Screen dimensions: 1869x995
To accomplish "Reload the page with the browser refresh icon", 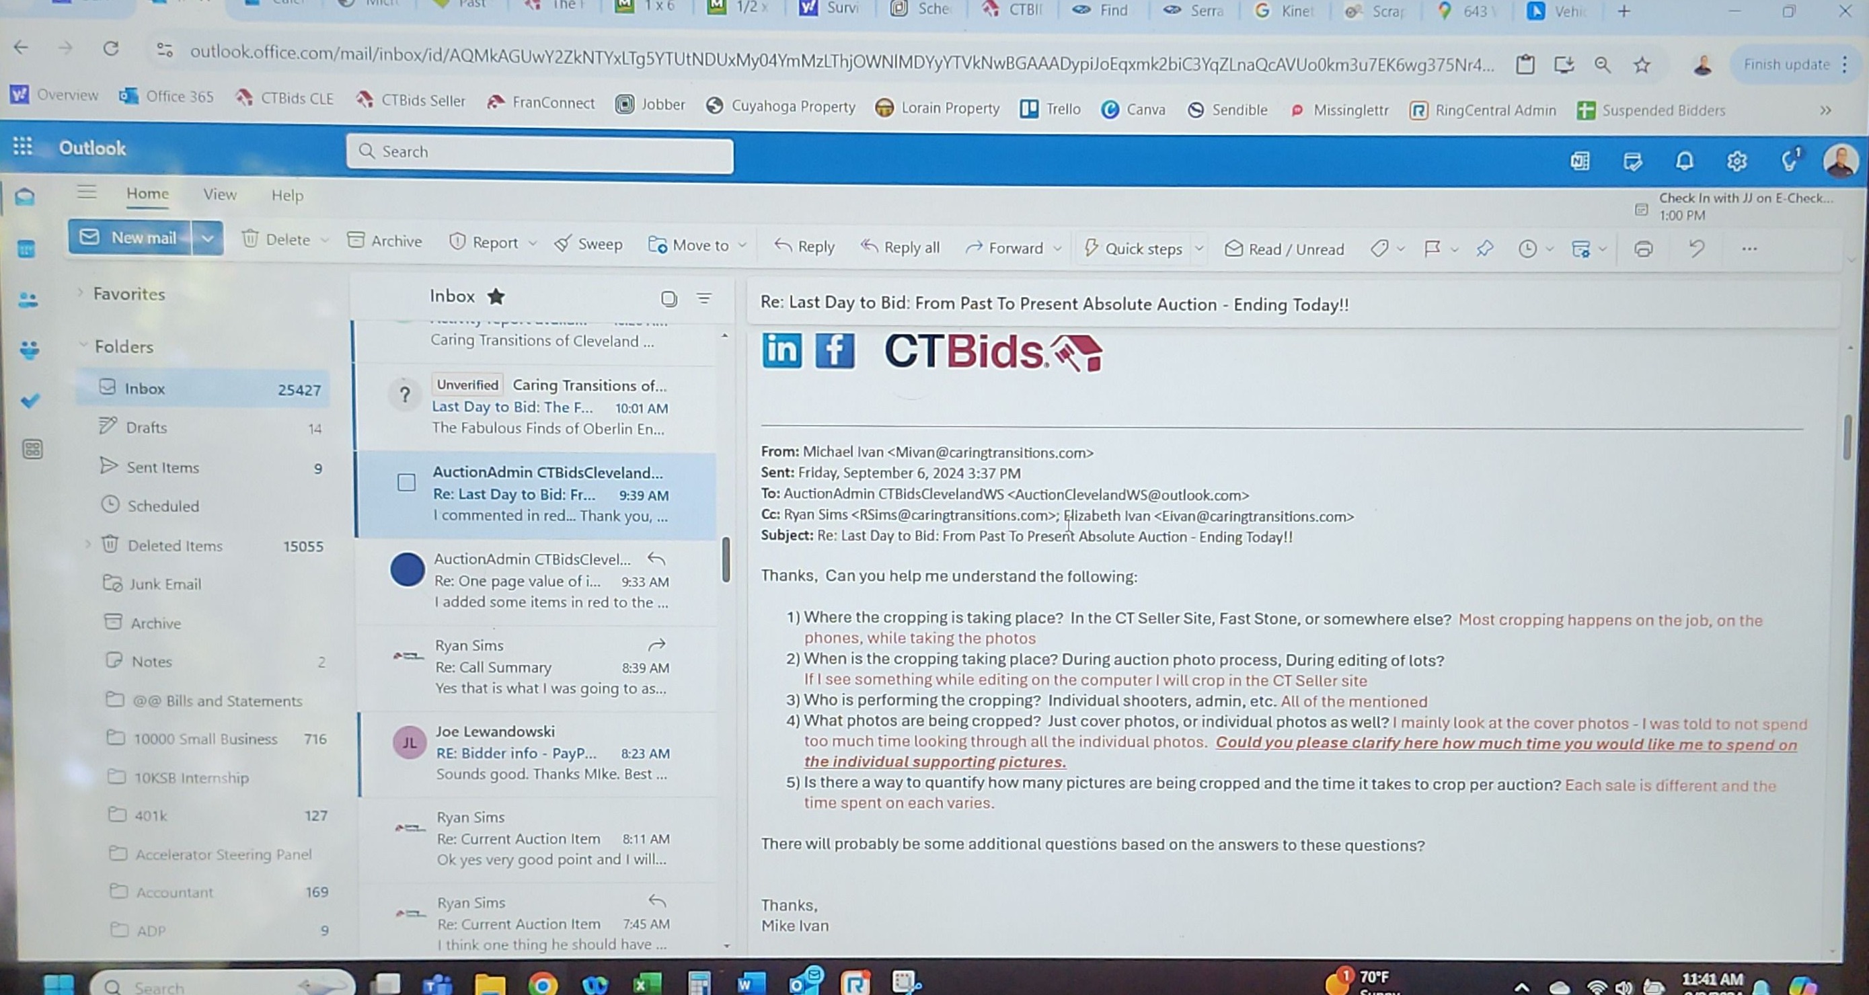I will (x=111, y=48).
